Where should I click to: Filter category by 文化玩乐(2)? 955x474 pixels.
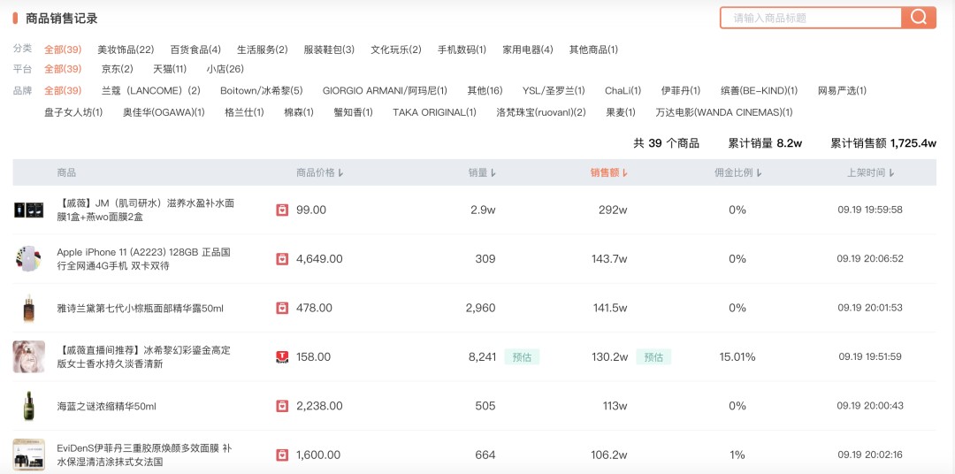point(396,50)
